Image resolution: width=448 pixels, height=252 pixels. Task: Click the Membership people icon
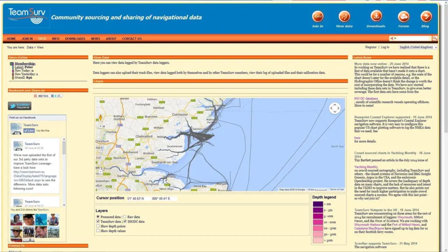(12, 64)
